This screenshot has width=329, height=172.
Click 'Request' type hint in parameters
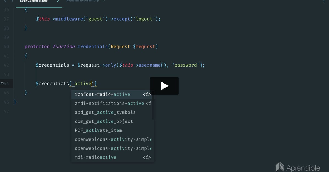[120, 47]
